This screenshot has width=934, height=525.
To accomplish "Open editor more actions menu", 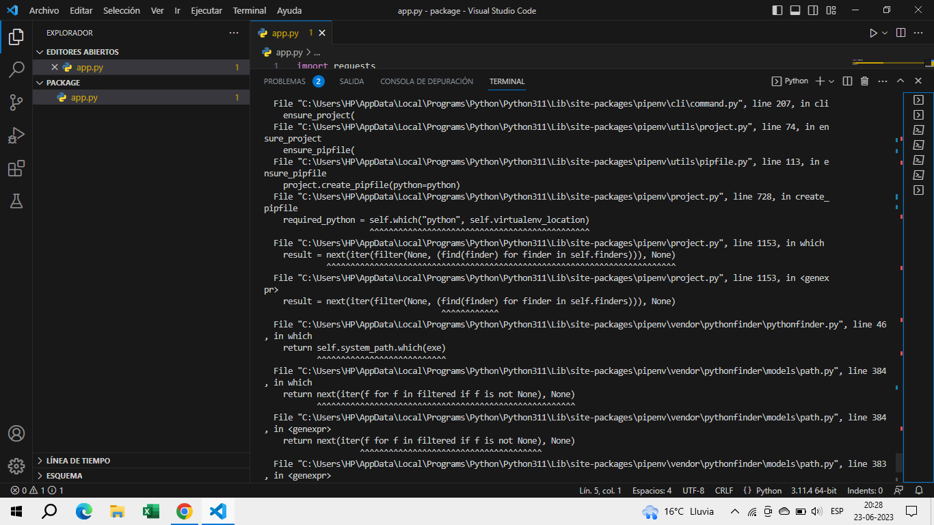I will coord(919,33).
